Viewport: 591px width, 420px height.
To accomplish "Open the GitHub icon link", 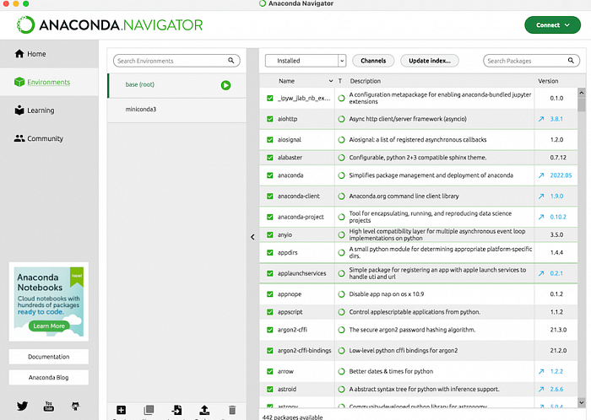I will coord(75,406).
